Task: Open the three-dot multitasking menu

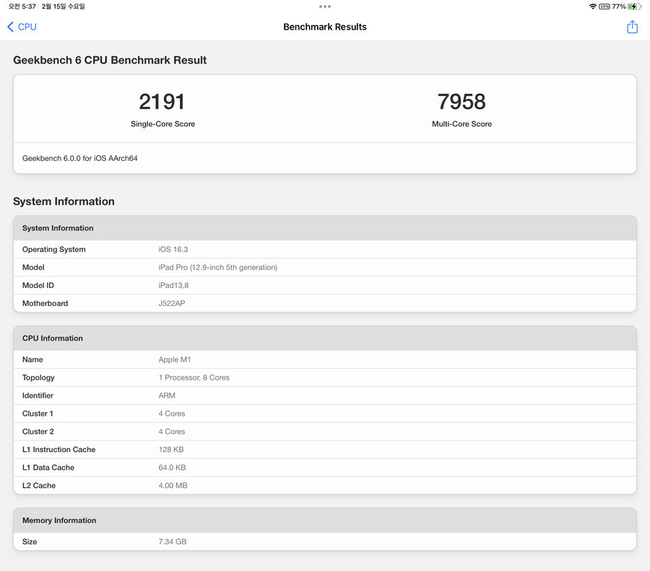Action: [325, 6]
